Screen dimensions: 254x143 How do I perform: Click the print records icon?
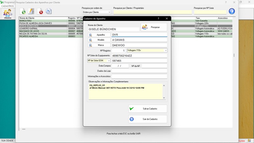pos(49,11)
